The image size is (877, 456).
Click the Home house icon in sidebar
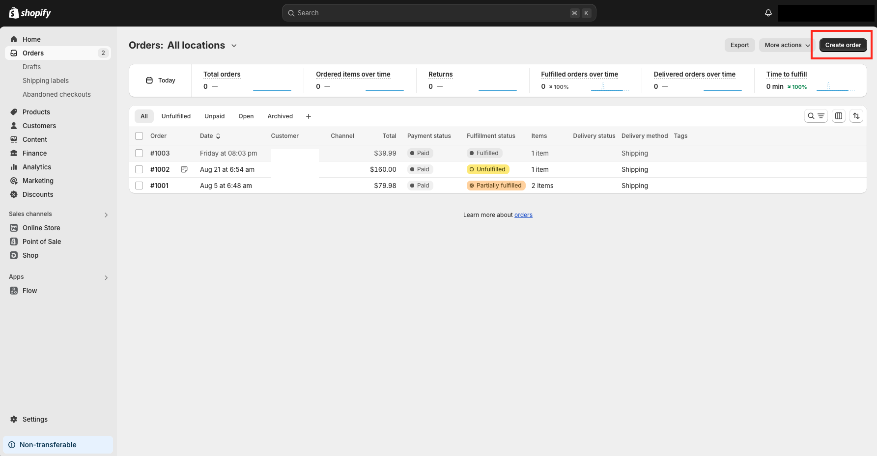click(14, 39)
